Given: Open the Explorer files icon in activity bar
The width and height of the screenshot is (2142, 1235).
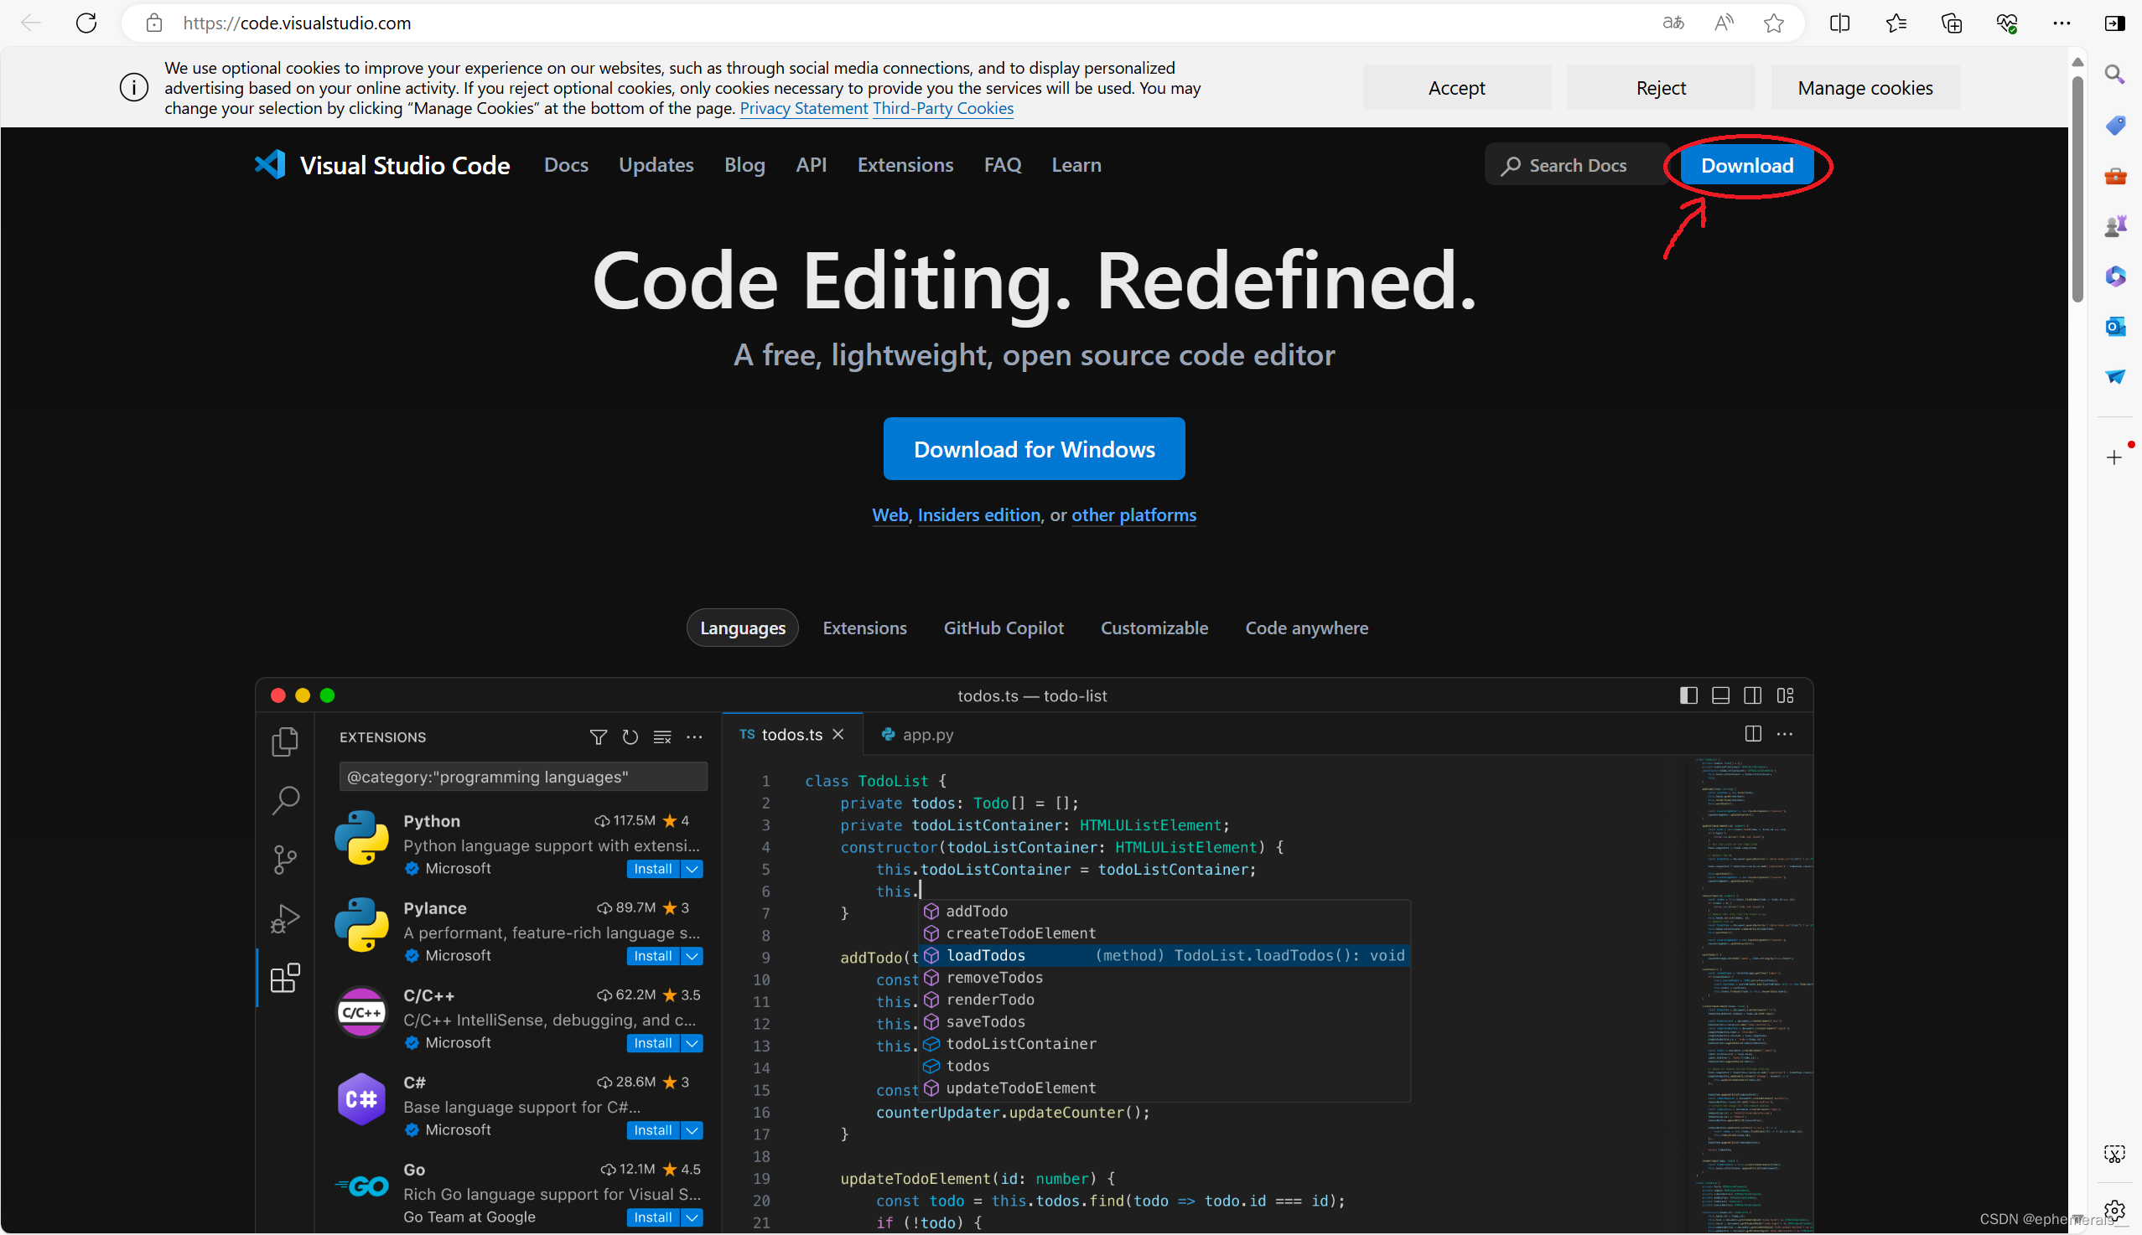Looking at the screenshot, I should (x=285, y=742).
